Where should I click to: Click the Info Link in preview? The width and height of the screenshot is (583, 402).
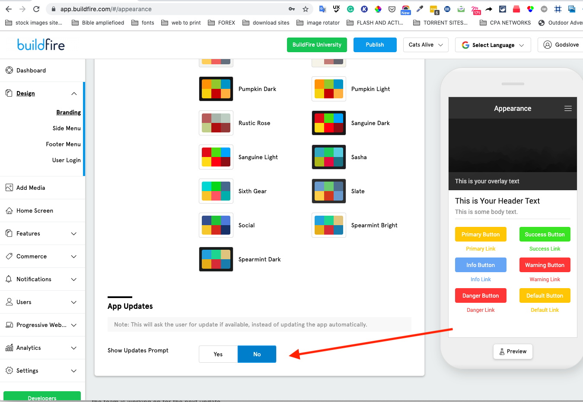481,280
